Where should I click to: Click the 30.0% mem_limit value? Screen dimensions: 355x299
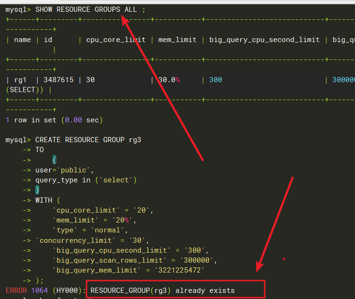tap(169, 80)
